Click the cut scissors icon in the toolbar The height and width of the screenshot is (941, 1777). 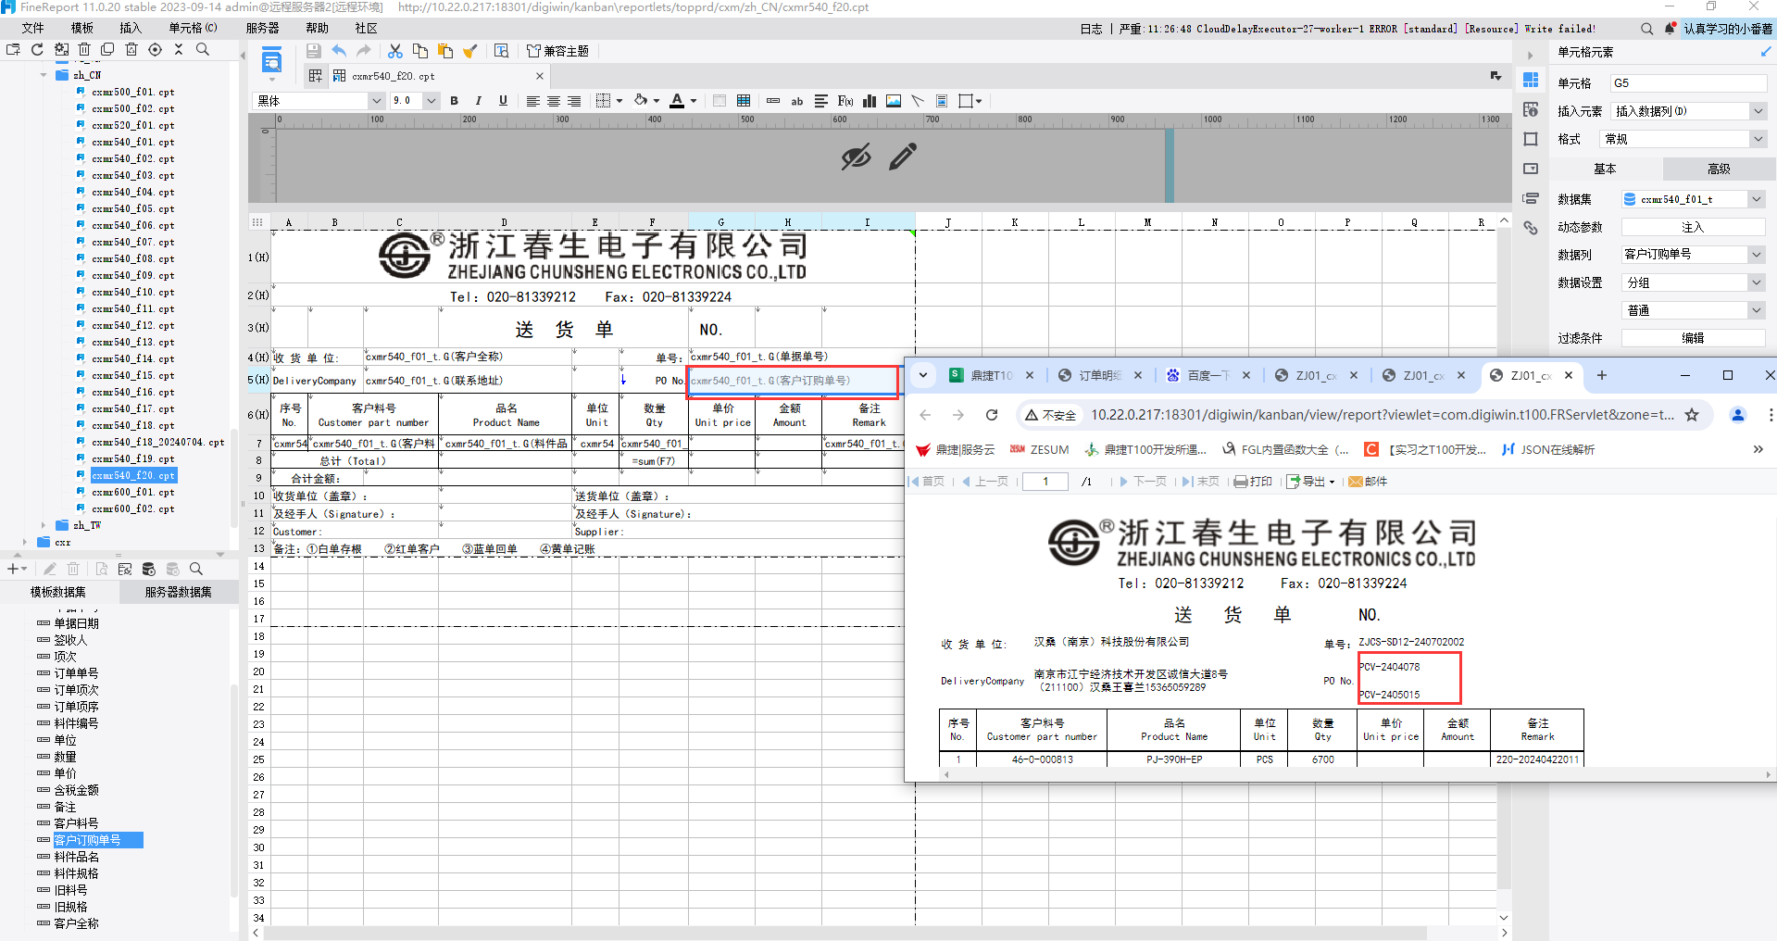click(x=395, y=51)
